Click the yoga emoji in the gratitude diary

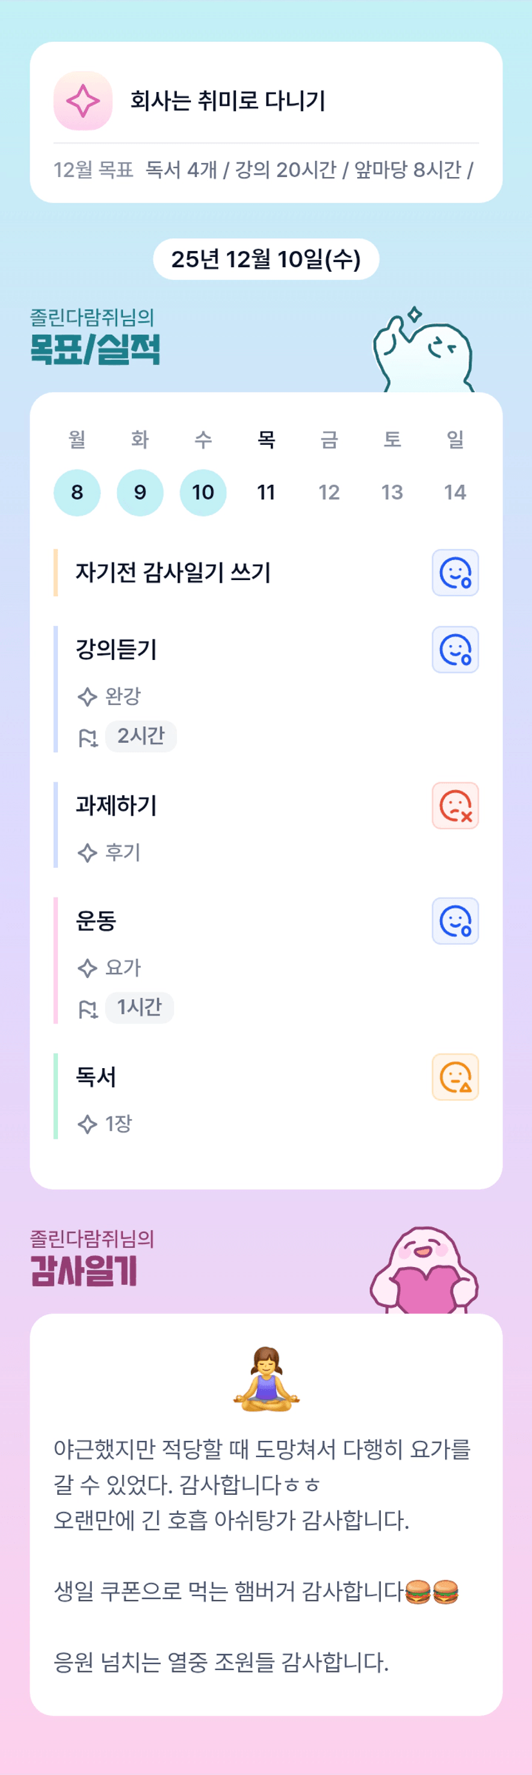tap(266, 1379)
